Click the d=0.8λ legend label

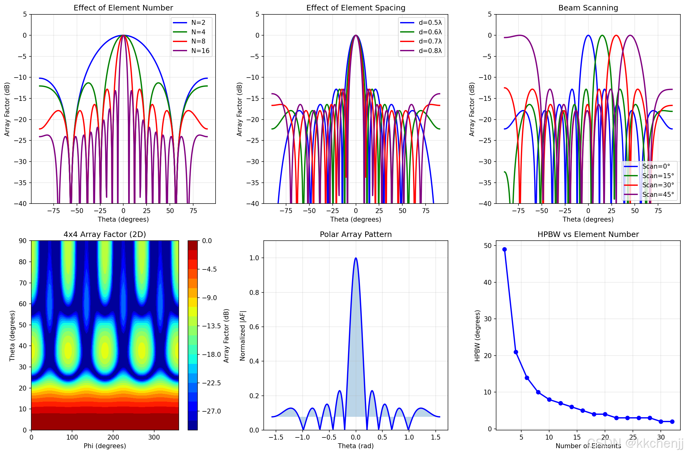coord(430,51)
